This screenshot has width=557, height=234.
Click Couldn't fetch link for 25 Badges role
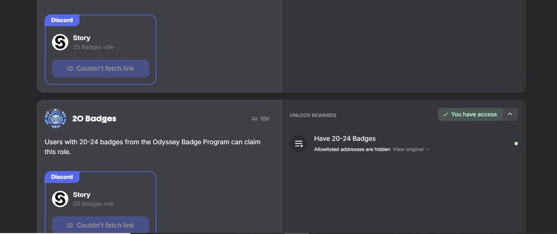pyautogui.click(x=100, y=68)
